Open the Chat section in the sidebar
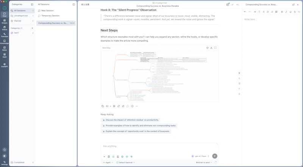 [x=5, y=14]
